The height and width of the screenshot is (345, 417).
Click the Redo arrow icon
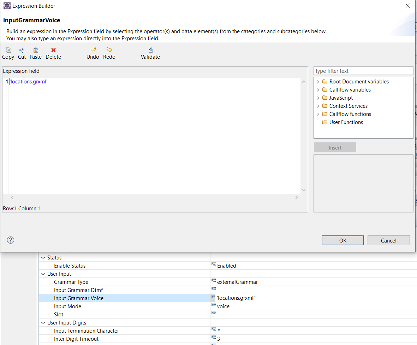[x=109, y=50]
